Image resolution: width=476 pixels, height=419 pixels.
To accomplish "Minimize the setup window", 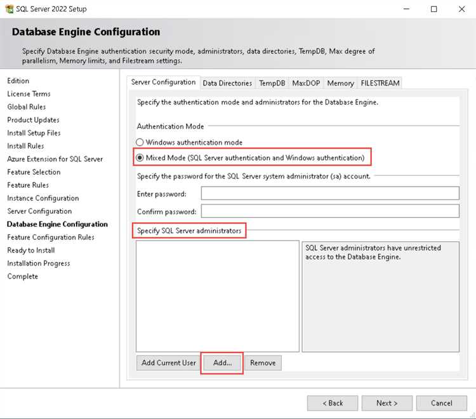I will [x=405, y=9].
